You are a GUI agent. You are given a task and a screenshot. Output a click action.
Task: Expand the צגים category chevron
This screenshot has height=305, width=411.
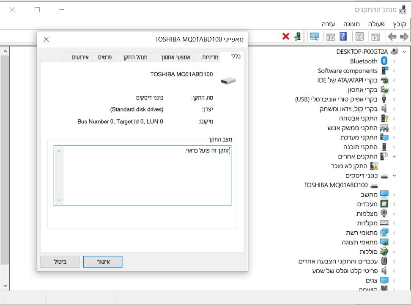[x=394, y=280]
